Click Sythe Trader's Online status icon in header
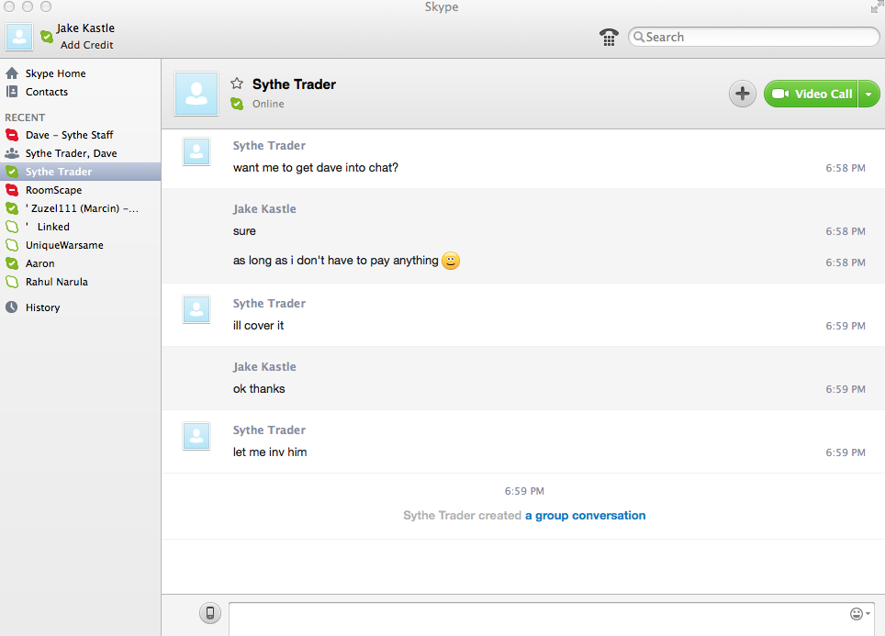The image size is (885, 636). click(237, 104)
